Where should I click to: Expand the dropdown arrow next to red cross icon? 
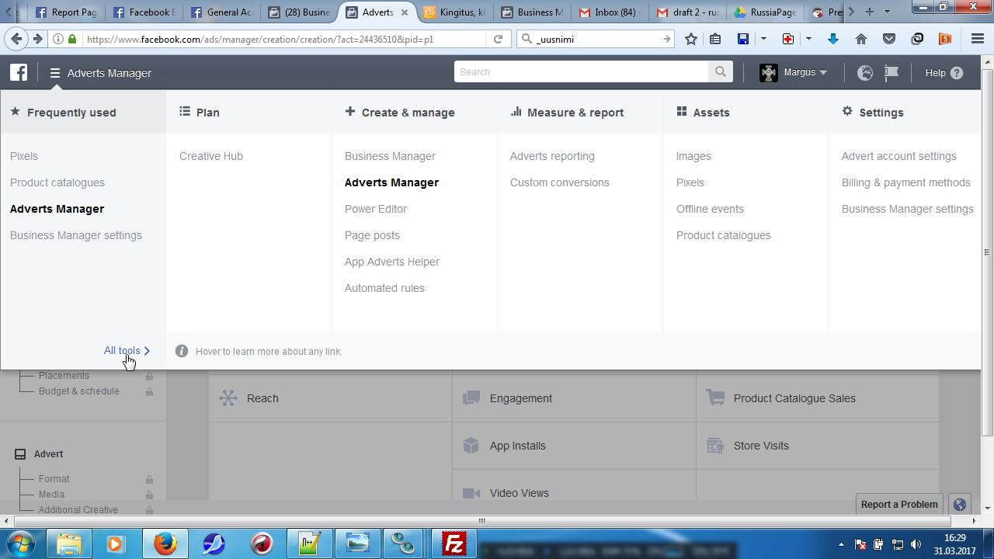click(x=808, y=39)
